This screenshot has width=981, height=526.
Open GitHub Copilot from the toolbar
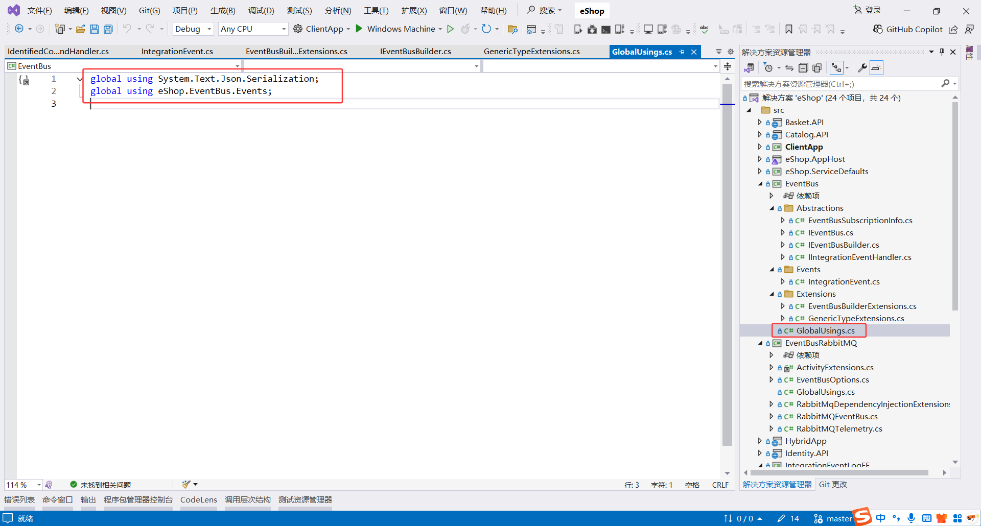(x=907, y=29)
